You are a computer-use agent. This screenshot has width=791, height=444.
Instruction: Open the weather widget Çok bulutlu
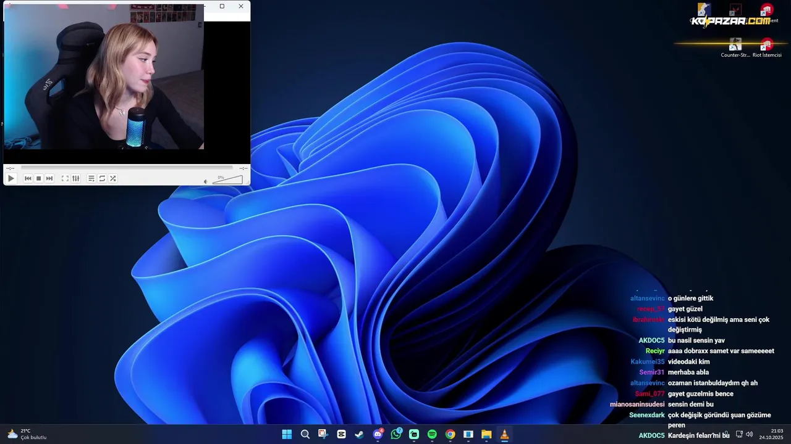[x=27, y=434]
